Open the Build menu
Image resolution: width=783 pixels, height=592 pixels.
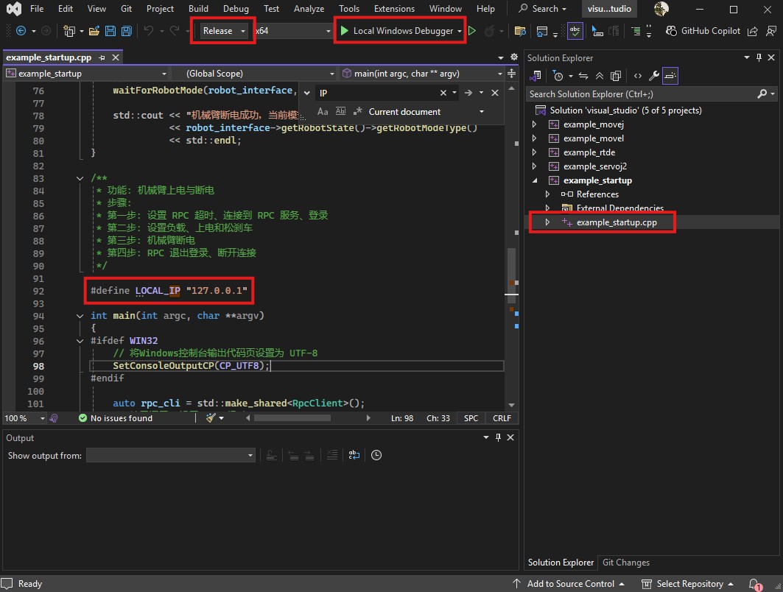(198, 9)
